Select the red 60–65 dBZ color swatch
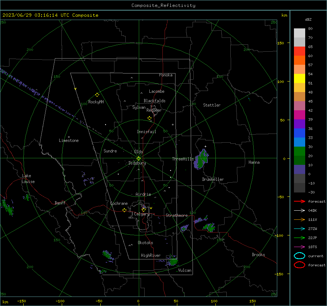 [299, 51]
